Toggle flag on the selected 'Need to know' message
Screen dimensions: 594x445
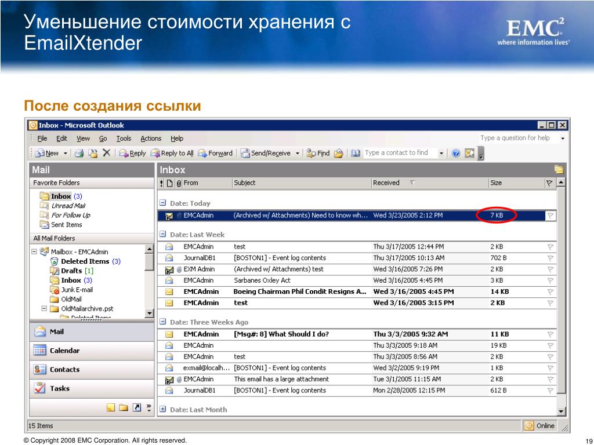550,216
